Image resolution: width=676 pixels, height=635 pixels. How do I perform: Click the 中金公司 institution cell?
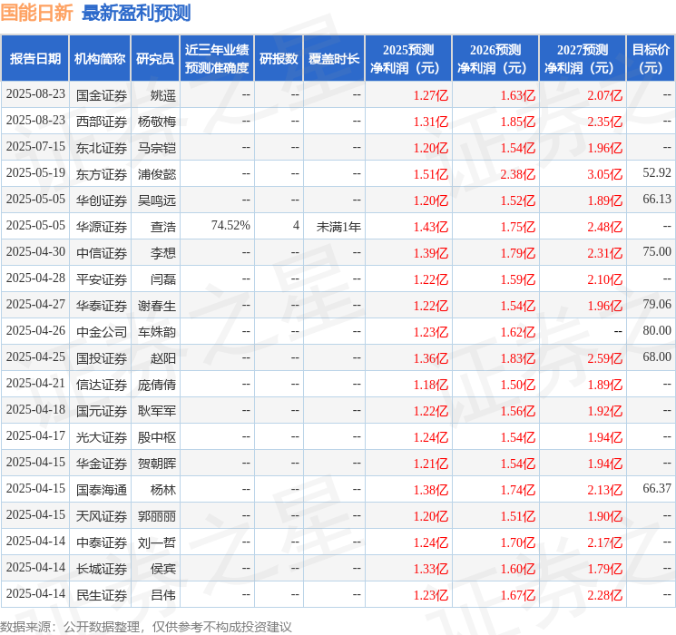point(102,332)
